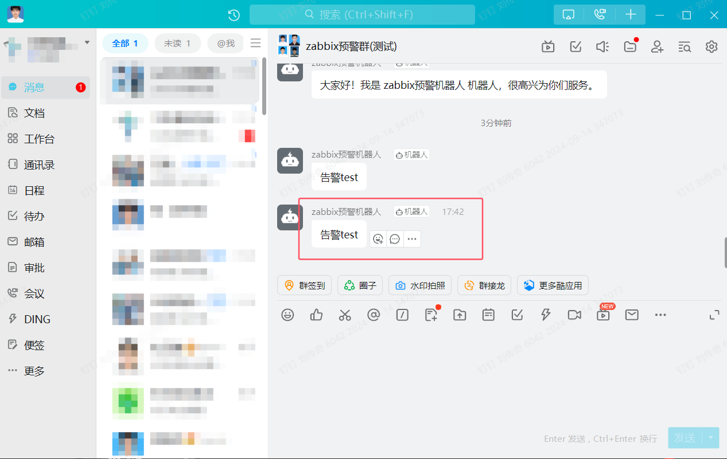Click the 更多酷应用 button
Viewport: 727px width, 459px height.
[553, 285]
